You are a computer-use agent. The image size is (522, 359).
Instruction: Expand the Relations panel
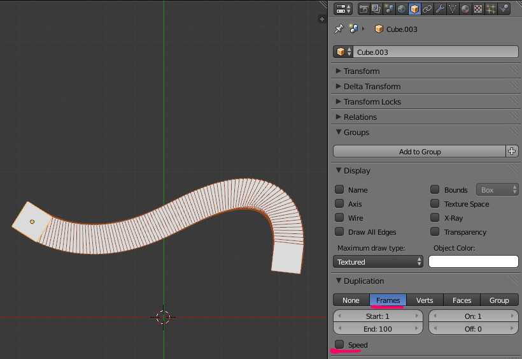[x=360, y=117]
